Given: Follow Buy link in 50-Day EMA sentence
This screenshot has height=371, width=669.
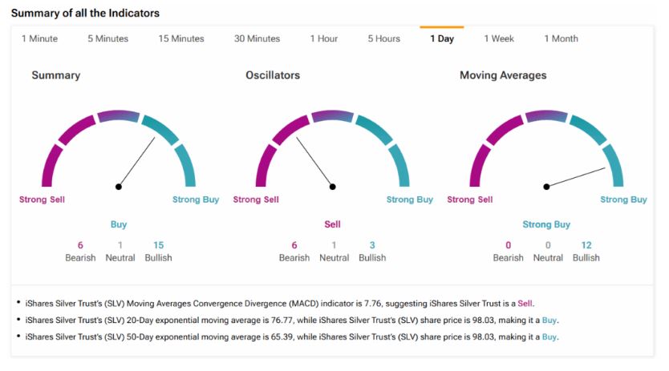Looking at the screenshot, I should point(549,337).
